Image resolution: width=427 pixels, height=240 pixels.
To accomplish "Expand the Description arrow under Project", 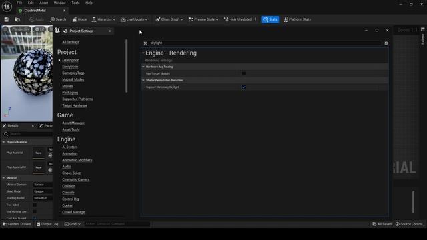I will pos(59,60).
